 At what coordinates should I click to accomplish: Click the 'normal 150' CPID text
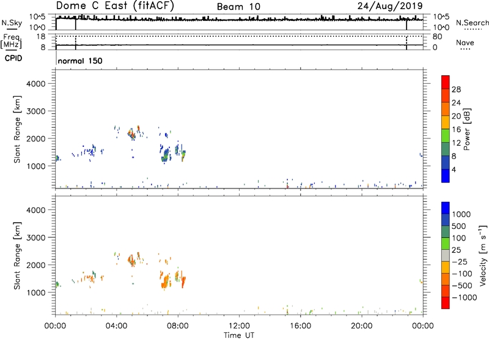coord(80,61)
